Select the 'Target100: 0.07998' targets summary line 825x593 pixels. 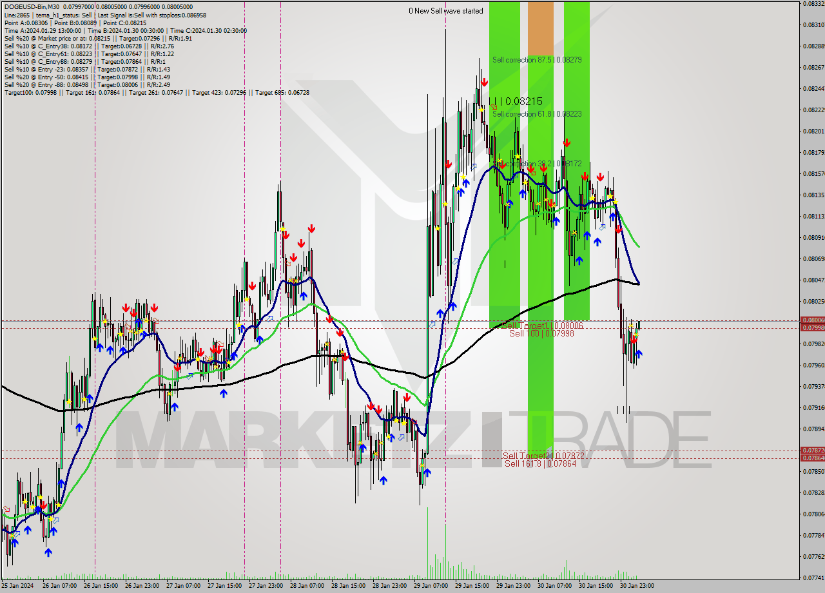pos(157,92)
